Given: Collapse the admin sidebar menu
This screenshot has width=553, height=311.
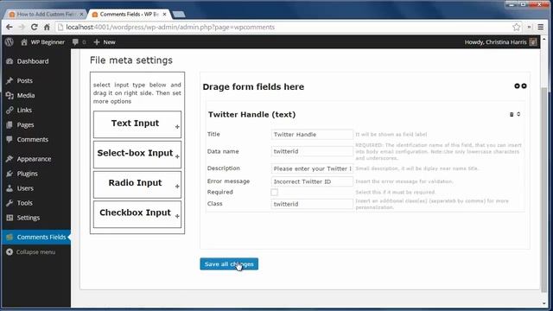Looking at the screenshot, I should (x=31, y=251).
